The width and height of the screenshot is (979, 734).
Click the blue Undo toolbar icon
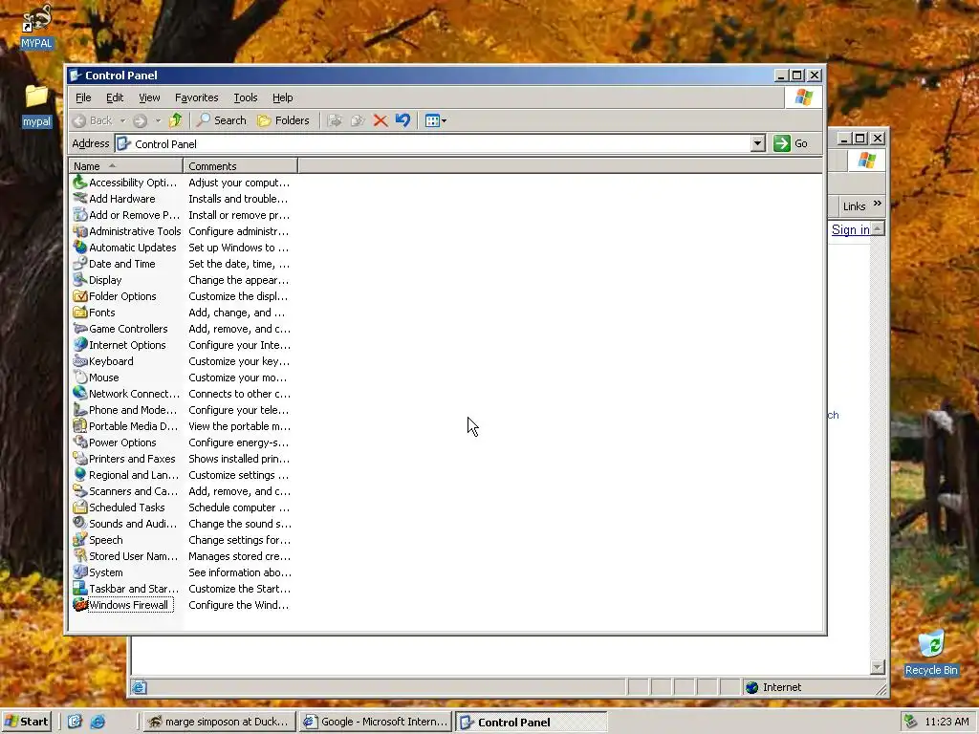[403, 120]
